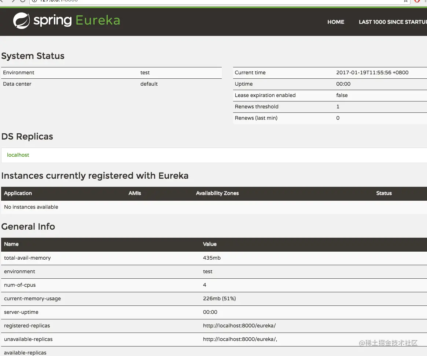
Task: Select the timestamp 2017-01-19T11:55:56 +0800
Action: pos(372,73)
